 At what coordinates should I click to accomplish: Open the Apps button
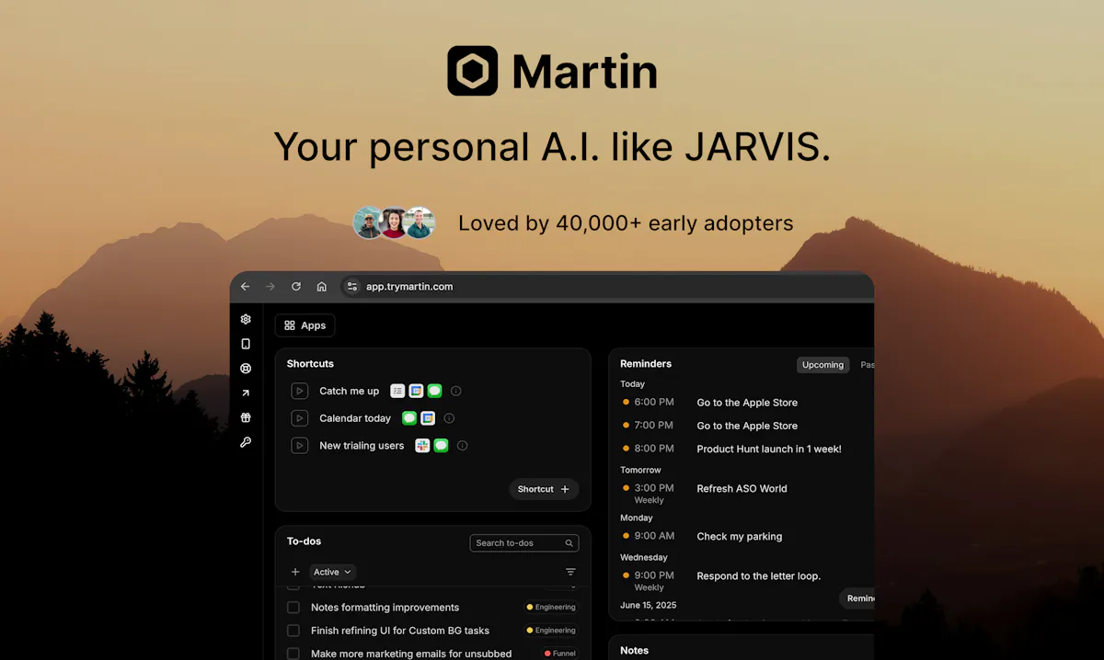tap(305, 325)
